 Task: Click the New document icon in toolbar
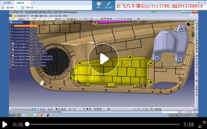coord(66,19)
